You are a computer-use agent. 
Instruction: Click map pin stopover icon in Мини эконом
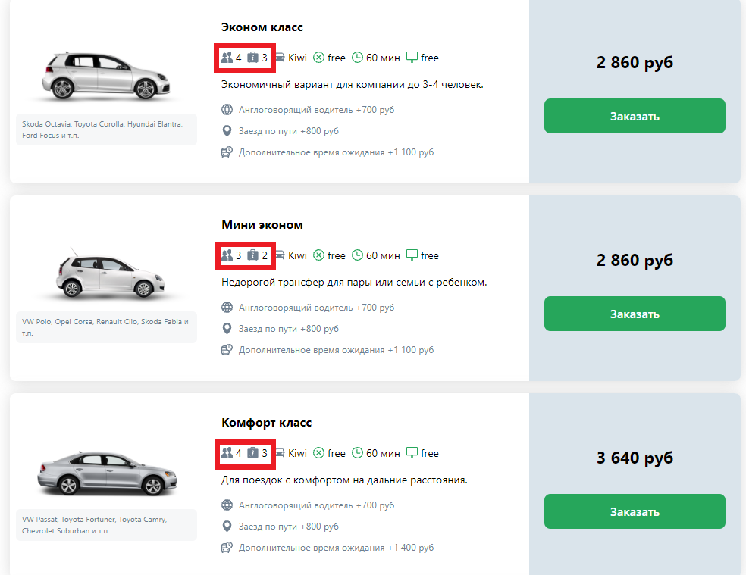point(227,329)
